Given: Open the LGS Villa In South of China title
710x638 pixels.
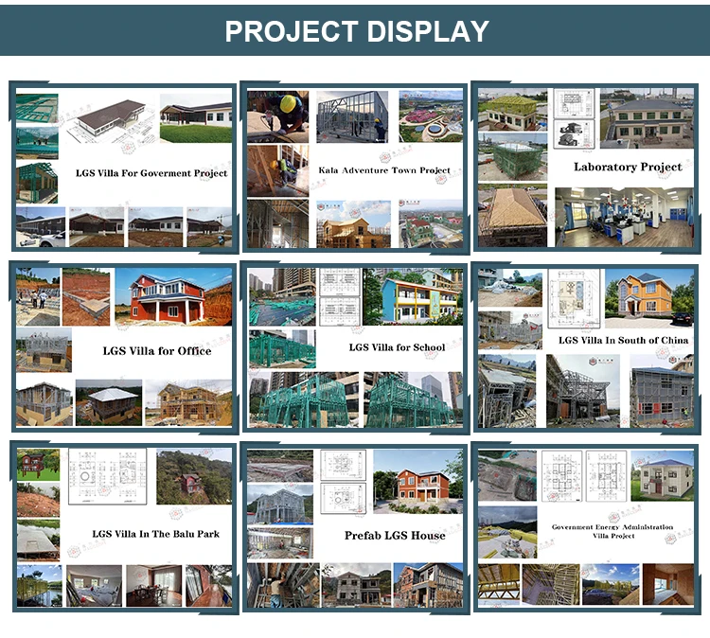Looking at the screenshot, I should (623, 340).
